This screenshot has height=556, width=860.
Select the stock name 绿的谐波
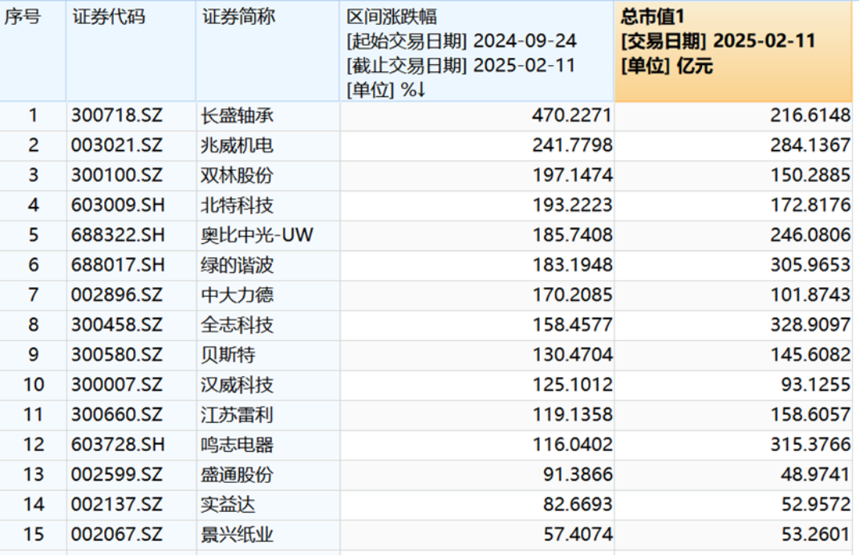(237, 265)
